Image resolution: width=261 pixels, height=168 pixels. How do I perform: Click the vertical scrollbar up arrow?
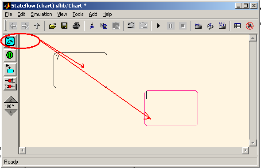point(253,38)
